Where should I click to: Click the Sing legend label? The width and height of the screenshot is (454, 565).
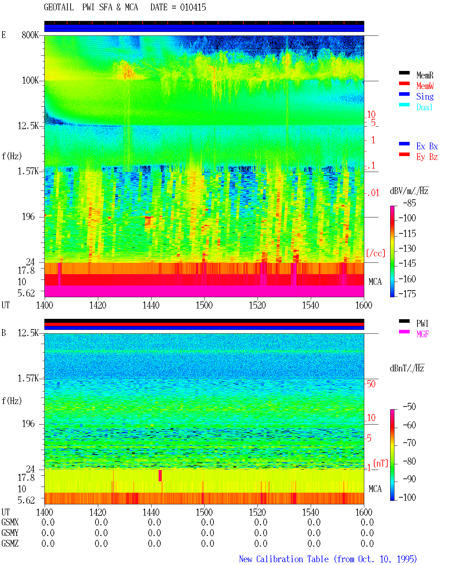pyautogui.click(x=425, y=96)
